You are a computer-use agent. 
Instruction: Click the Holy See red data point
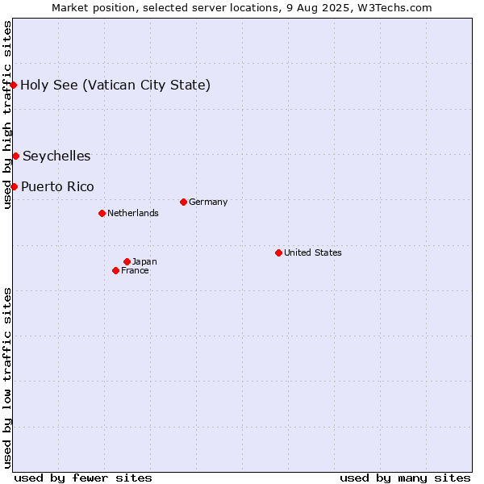(13, 86)
